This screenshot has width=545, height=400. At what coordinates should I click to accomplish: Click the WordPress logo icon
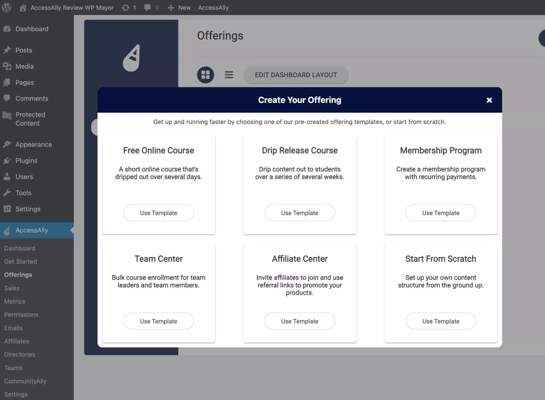point(7,7)
